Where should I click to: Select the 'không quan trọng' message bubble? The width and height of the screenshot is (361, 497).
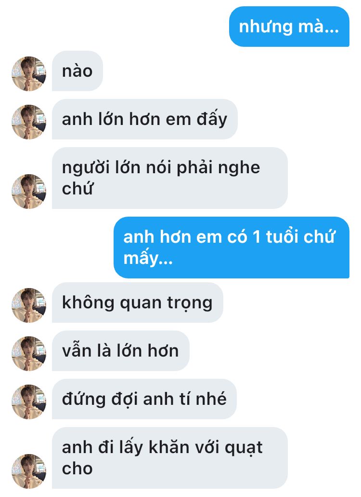click(x=137, y=303)
